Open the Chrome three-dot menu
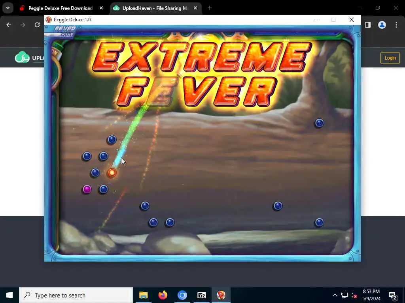The image size is (405, 303). 396,25
